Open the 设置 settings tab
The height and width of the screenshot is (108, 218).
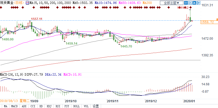tap(96, 106)
